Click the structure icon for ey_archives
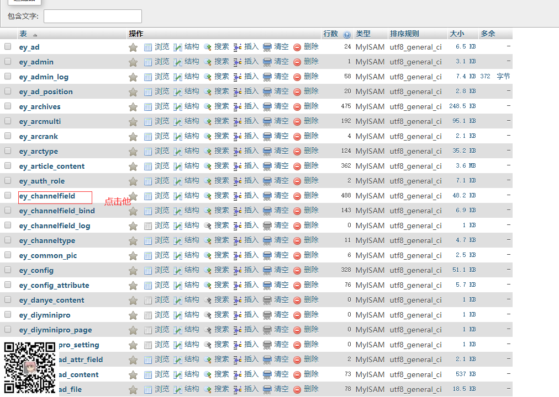 click(177, 107)
